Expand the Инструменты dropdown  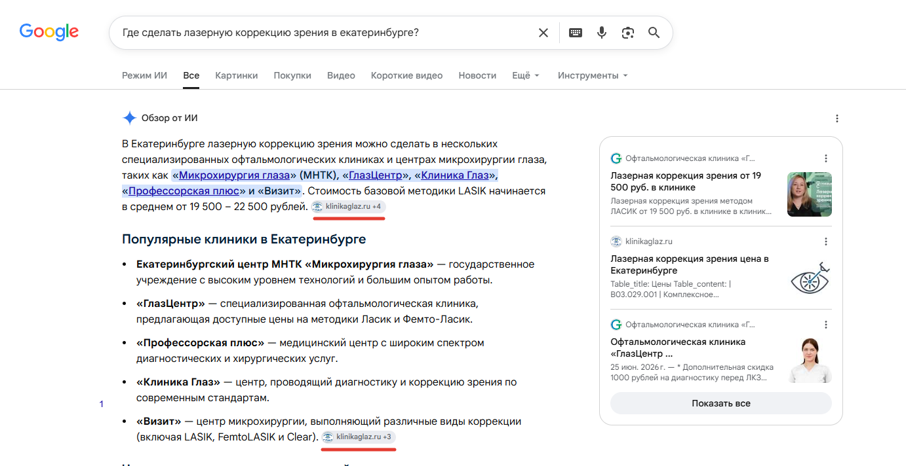coord(593,75)
